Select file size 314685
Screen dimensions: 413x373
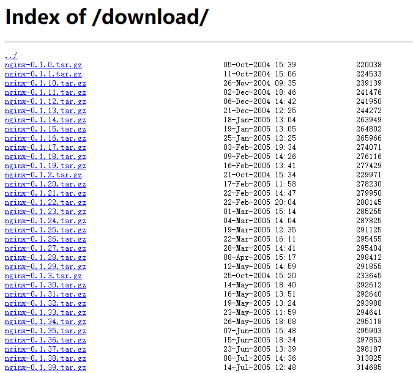coord(369,367)
